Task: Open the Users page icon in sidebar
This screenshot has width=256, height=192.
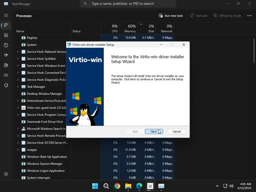Action: [6, 65]
